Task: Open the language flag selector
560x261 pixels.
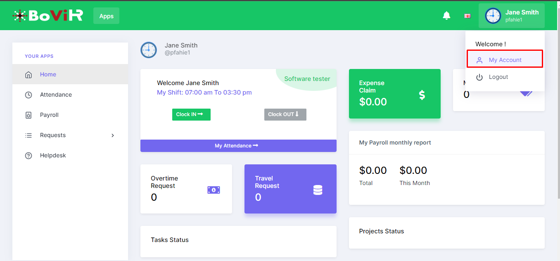Action: (467, 16)
